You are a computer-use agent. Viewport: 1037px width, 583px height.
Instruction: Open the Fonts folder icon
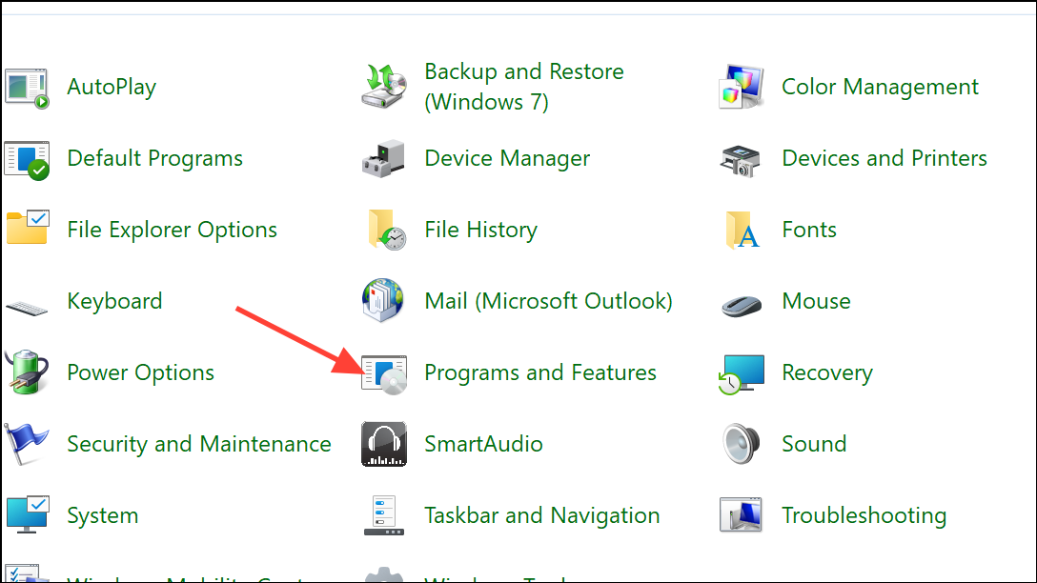[742, 230]
